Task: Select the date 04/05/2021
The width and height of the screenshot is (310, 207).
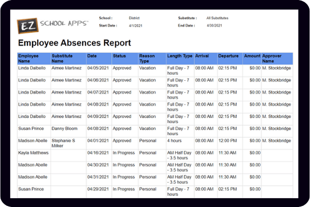Action: coord(98,68)
